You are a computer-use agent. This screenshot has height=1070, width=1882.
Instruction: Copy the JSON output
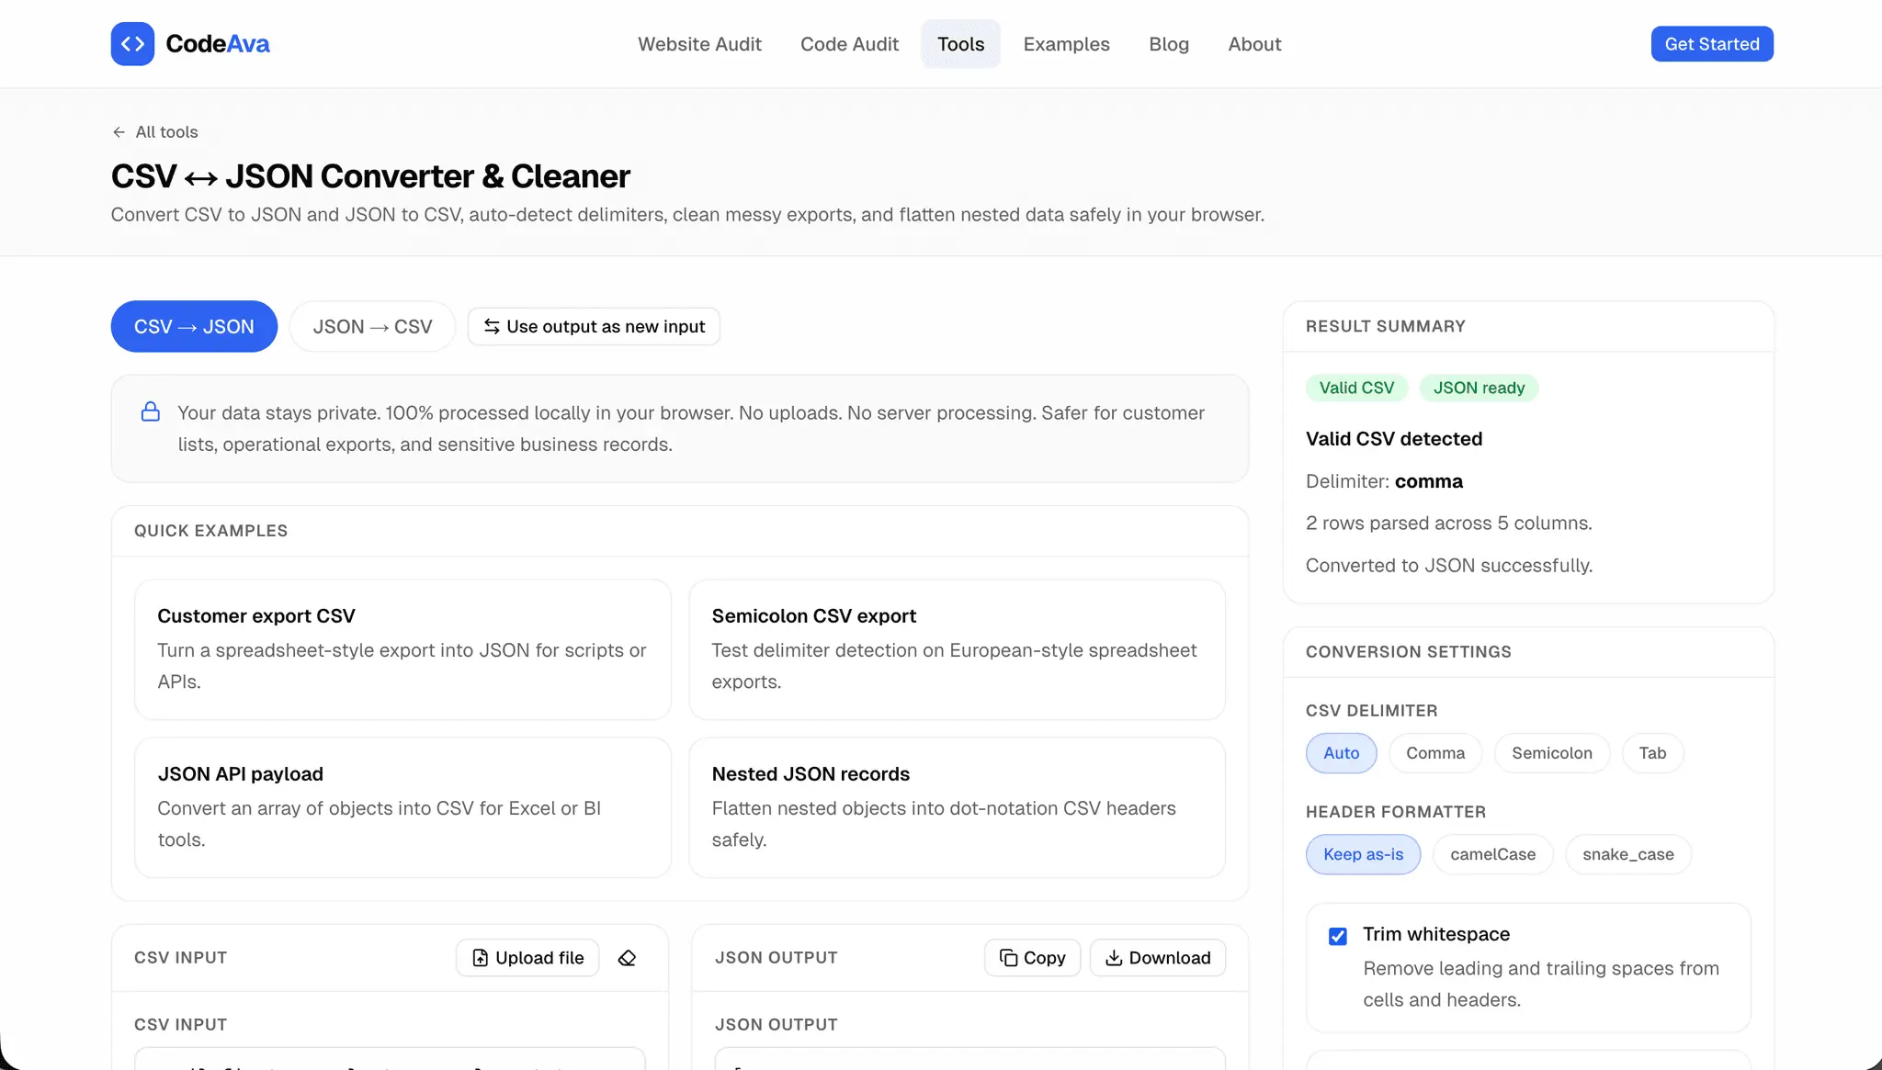pos(1032,958)
